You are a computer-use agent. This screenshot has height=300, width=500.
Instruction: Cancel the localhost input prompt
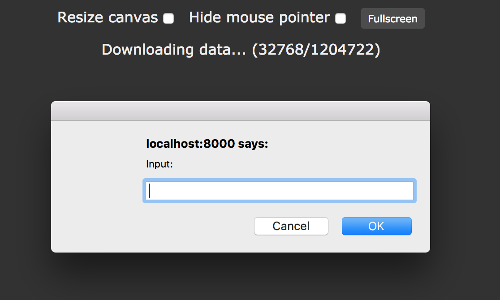[x=291, y=226]
